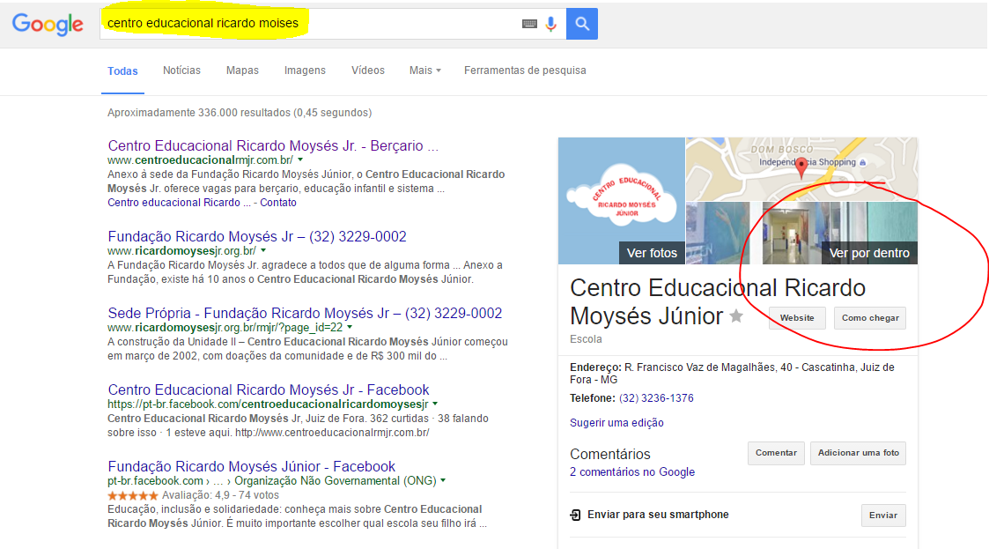Open Fundação Ricardo Moysés Jr – (32) 3229-0002 result
The height and width of the screenshot is (549, 989).
[x=256, y=237]
